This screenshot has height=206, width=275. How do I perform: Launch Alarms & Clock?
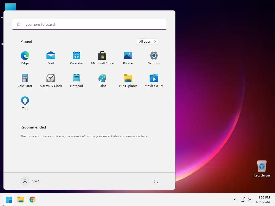[51, 80]
